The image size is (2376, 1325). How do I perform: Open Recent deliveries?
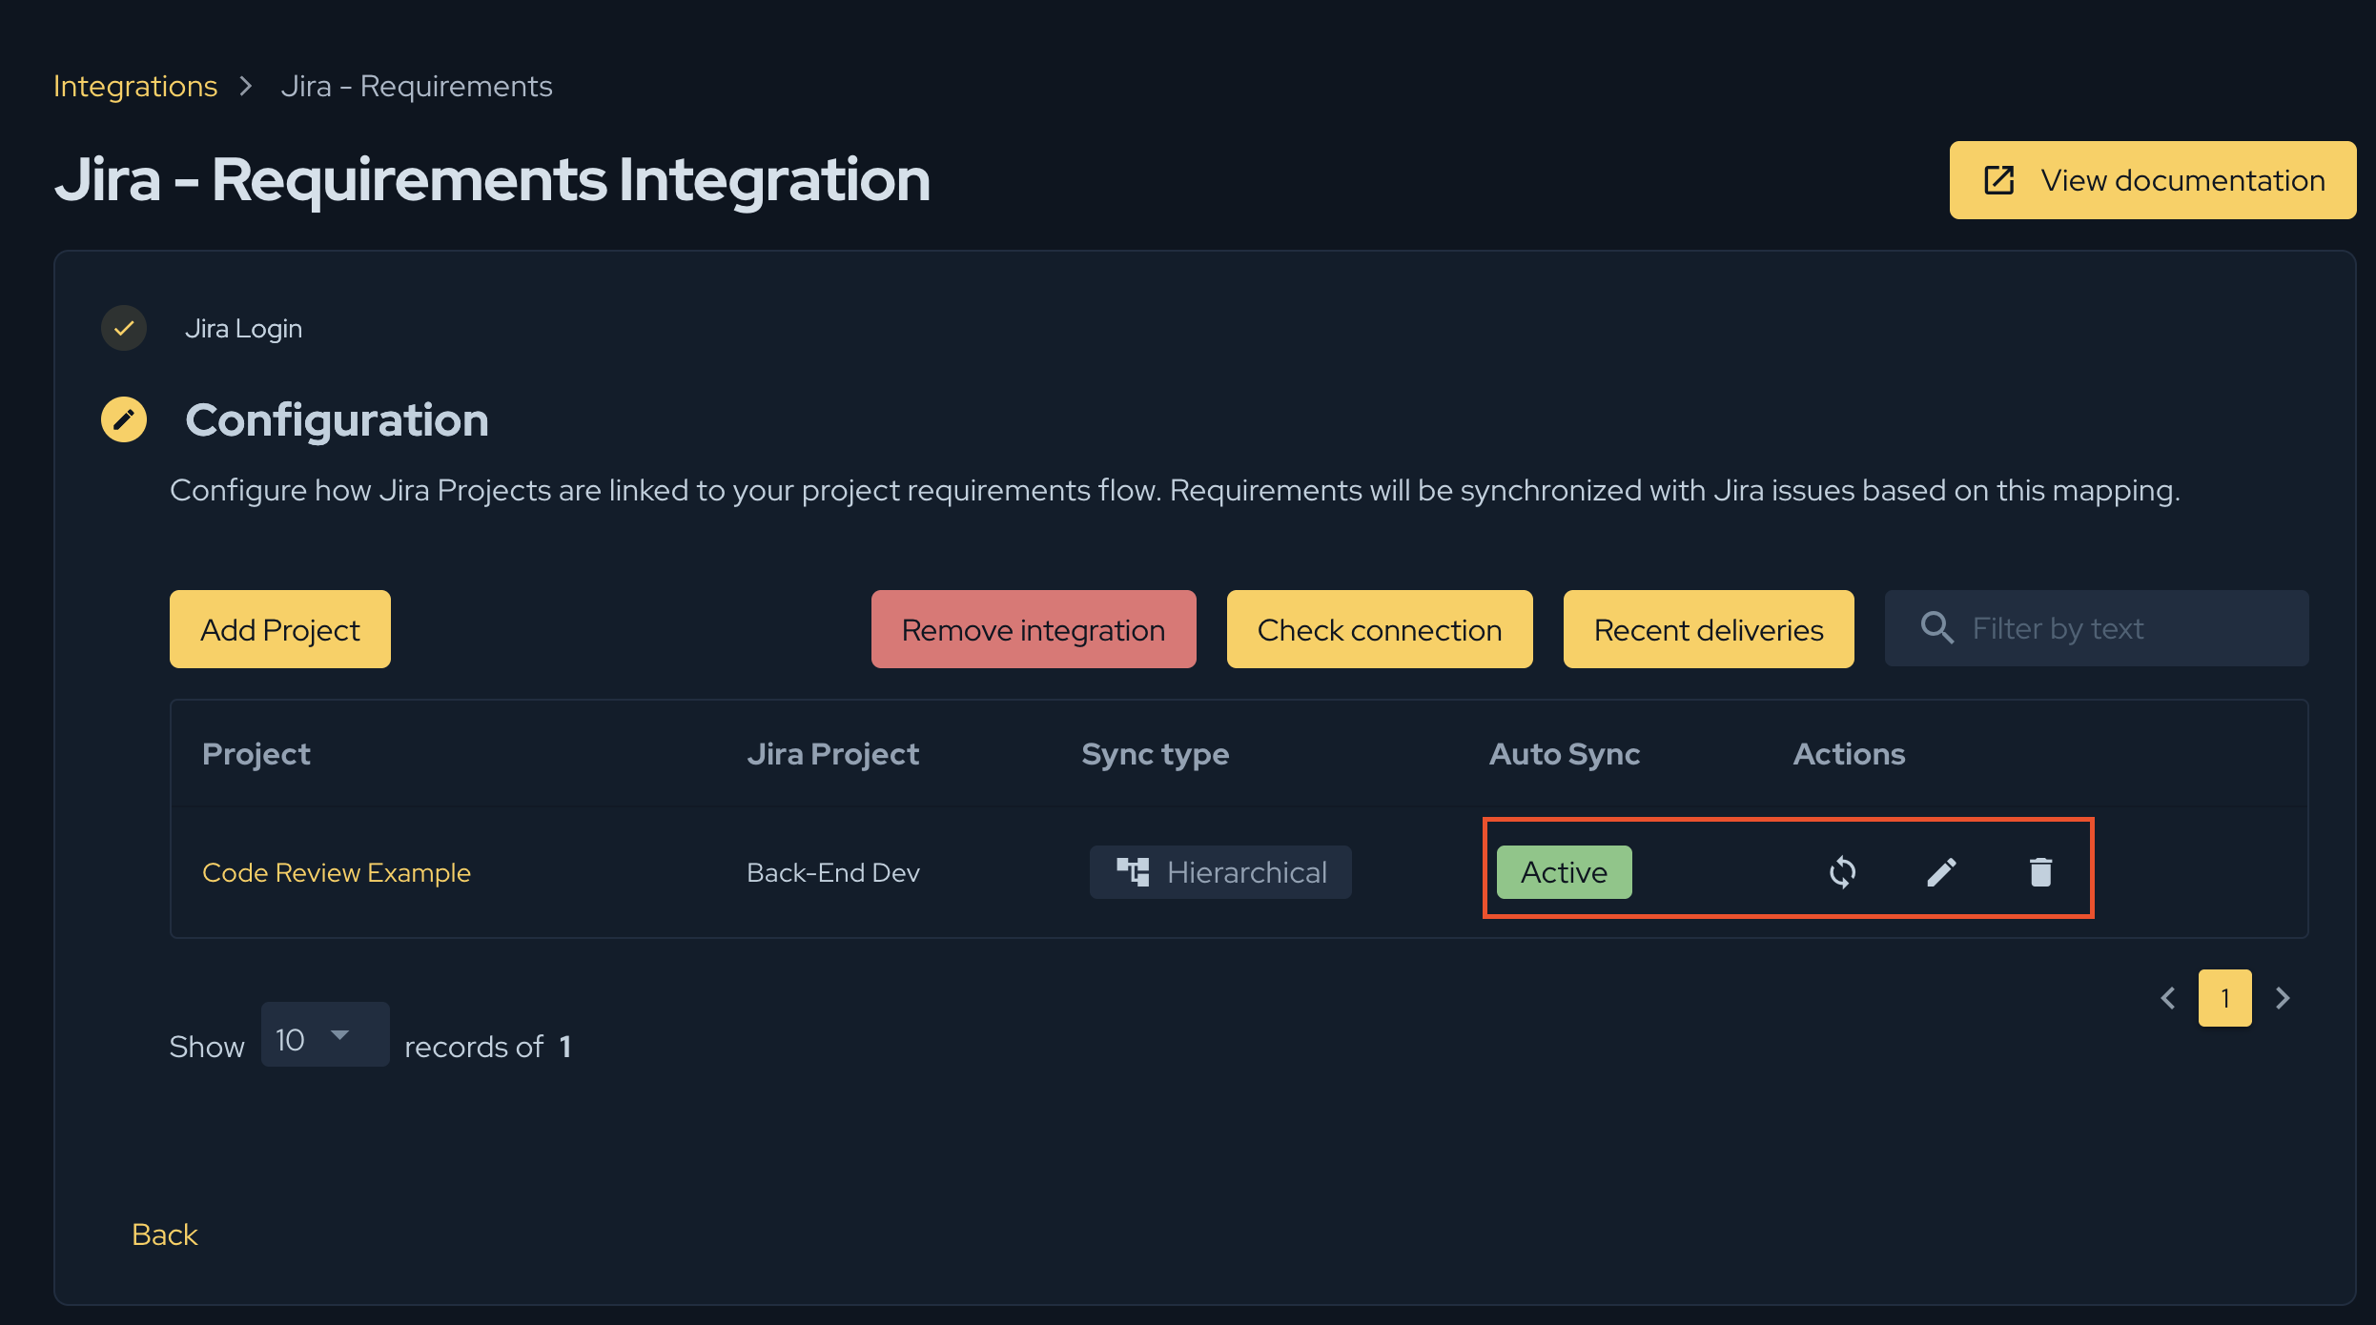coord(1709,629)
